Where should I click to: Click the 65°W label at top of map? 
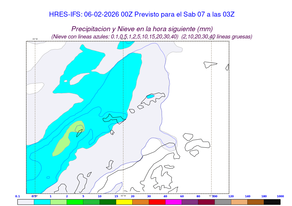tap(35, 39)
